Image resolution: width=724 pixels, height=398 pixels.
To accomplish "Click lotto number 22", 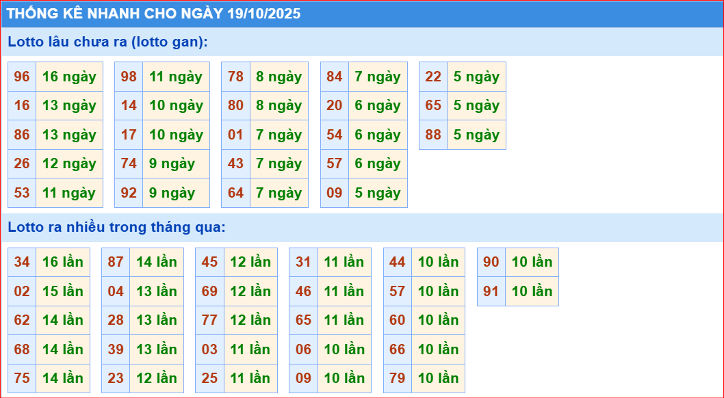I will [433, 77].
